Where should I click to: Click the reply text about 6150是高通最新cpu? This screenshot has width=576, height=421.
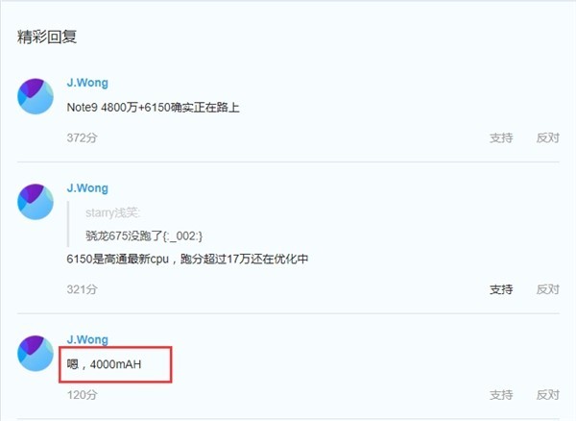187,260
